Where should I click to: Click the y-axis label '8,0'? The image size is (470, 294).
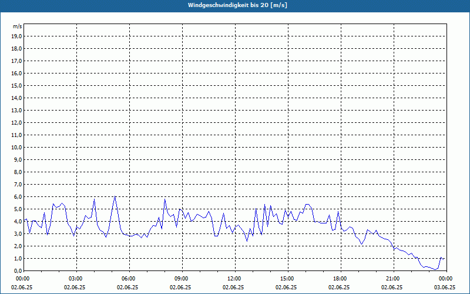click(18, 172)
